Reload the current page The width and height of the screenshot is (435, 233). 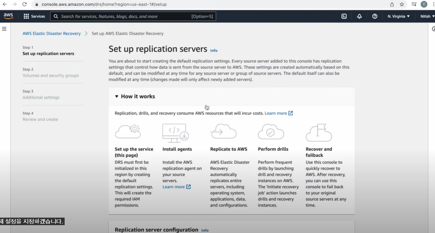point(25,4)
